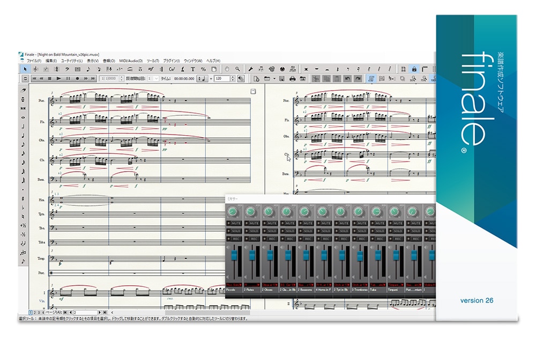Select the Tuplet tool
Screen dimensions: 536x340
click(120, 69)
